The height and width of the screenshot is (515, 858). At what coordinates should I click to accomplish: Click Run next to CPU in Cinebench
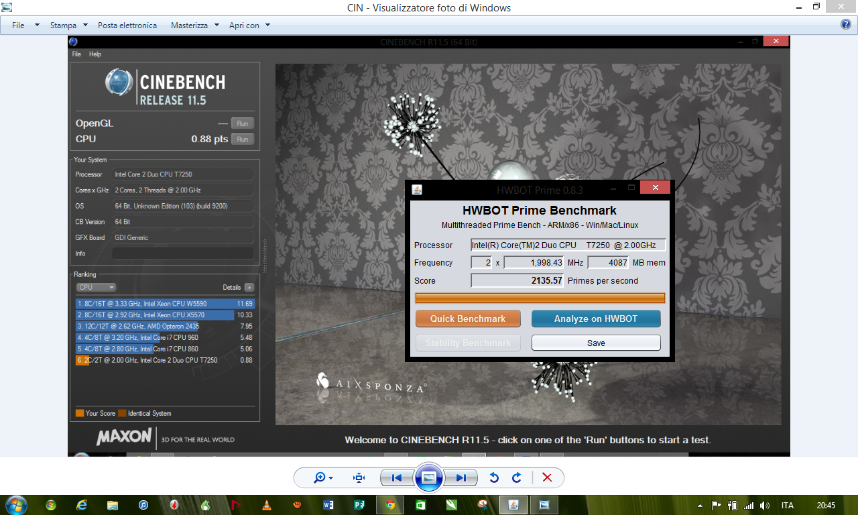(243, 139)
